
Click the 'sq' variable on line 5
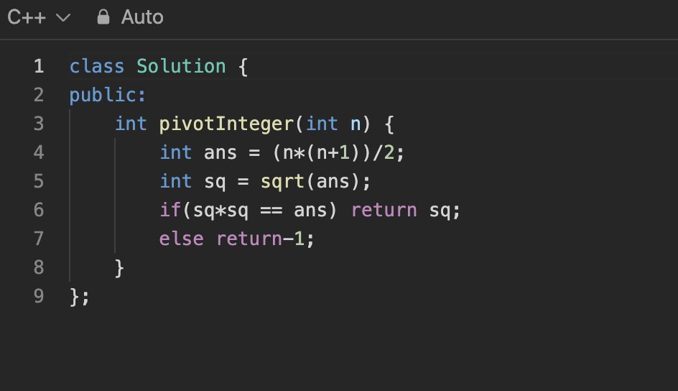[215, 183]
